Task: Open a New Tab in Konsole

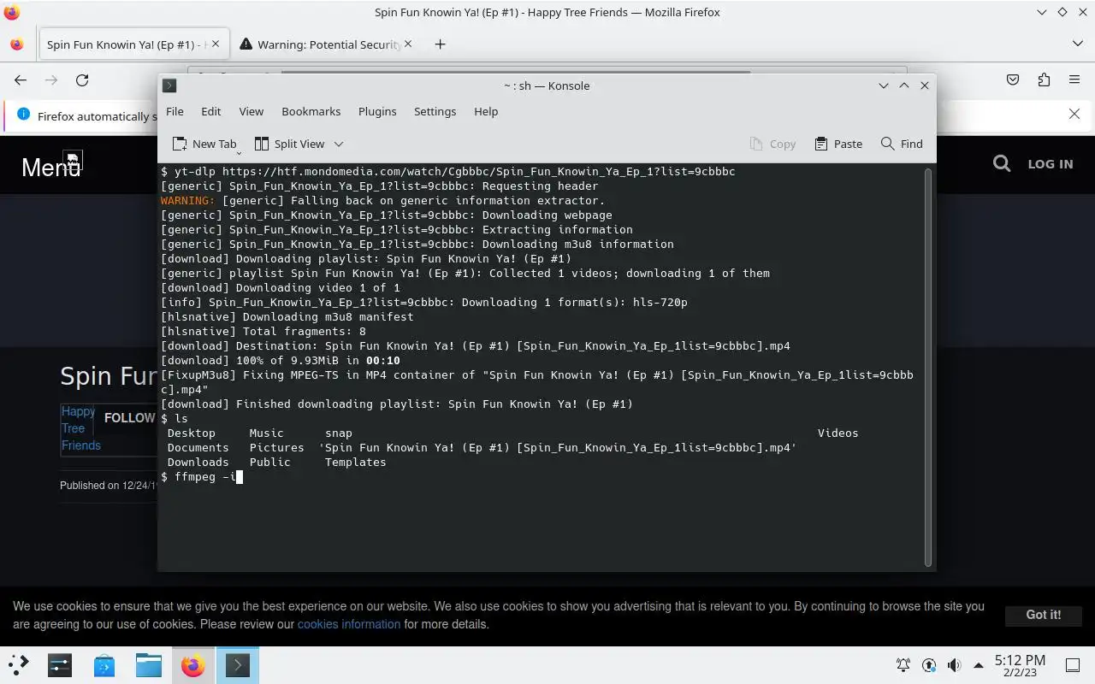Action: (204, 144)
